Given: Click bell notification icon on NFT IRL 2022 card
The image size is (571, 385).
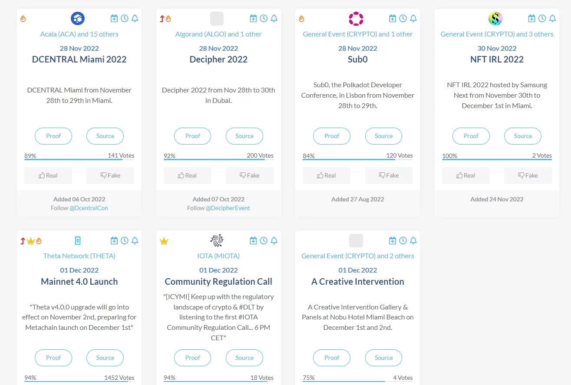Looking at the screenshot, I should tap(552, 18).
